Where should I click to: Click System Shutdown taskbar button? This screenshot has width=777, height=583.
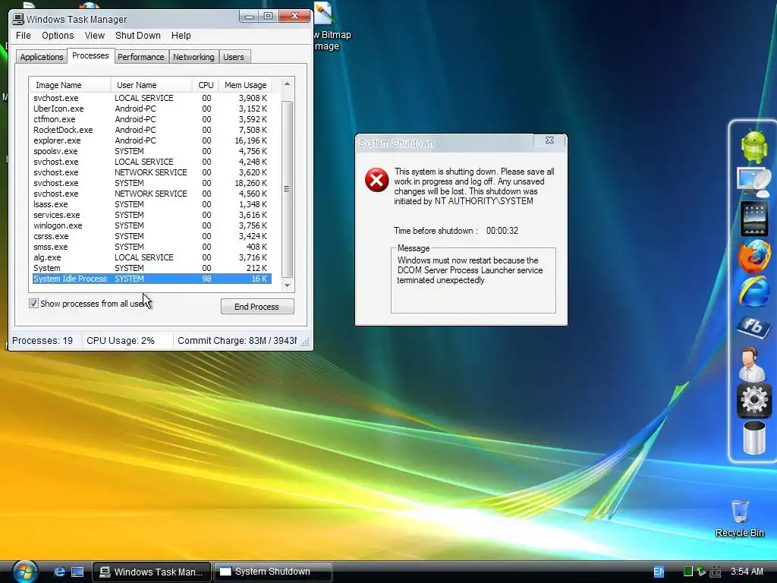[x=273, y=572]
